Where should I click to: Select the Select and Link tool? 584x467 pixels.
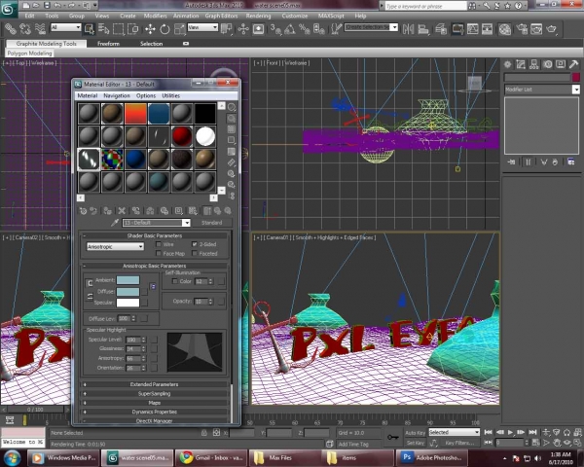[10, 29]
